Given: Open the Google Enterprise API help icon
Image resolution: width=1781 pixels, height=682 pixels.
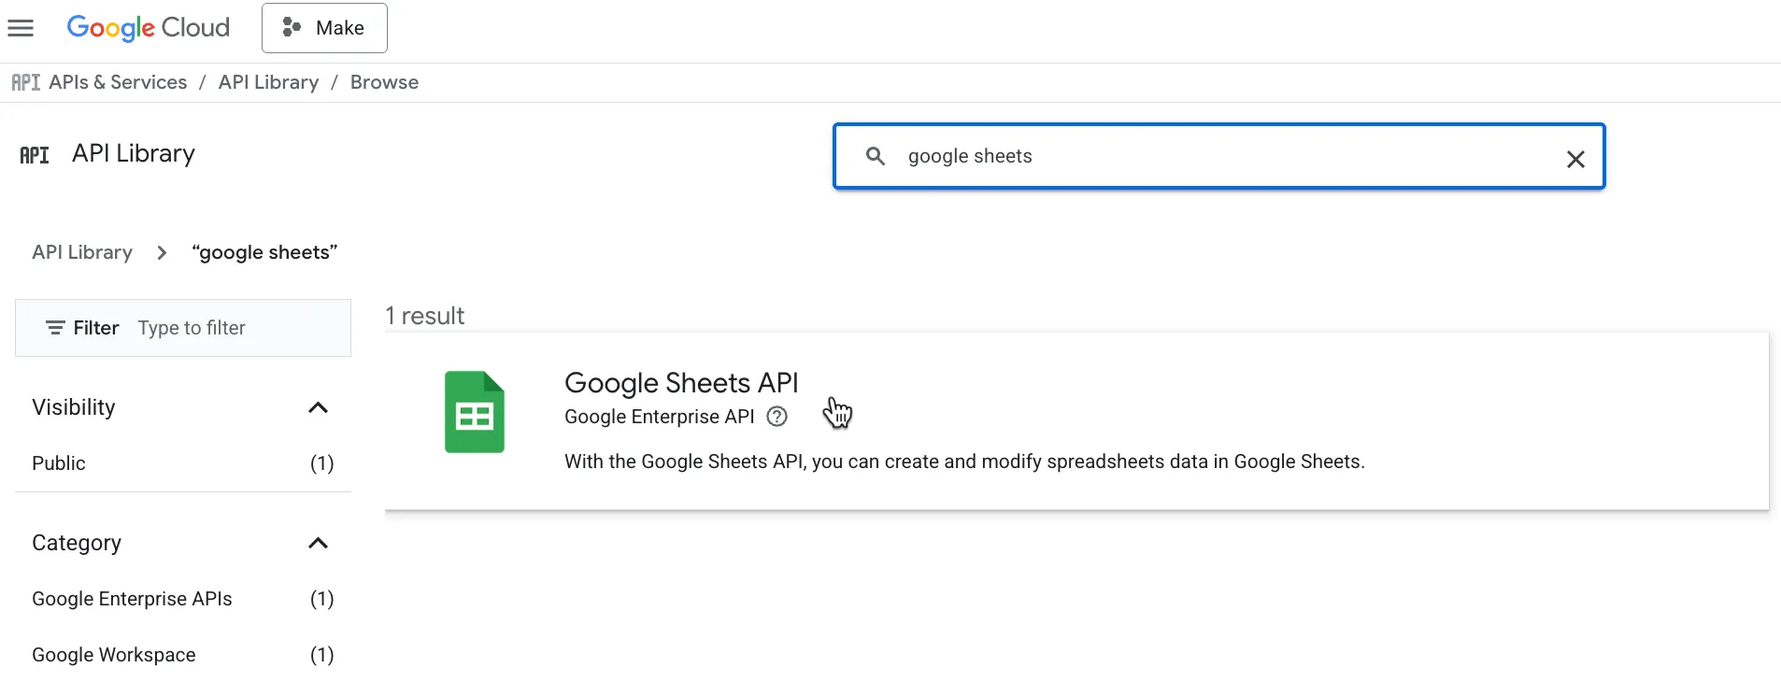Looking at the screenshot, I should coord(777,417).
